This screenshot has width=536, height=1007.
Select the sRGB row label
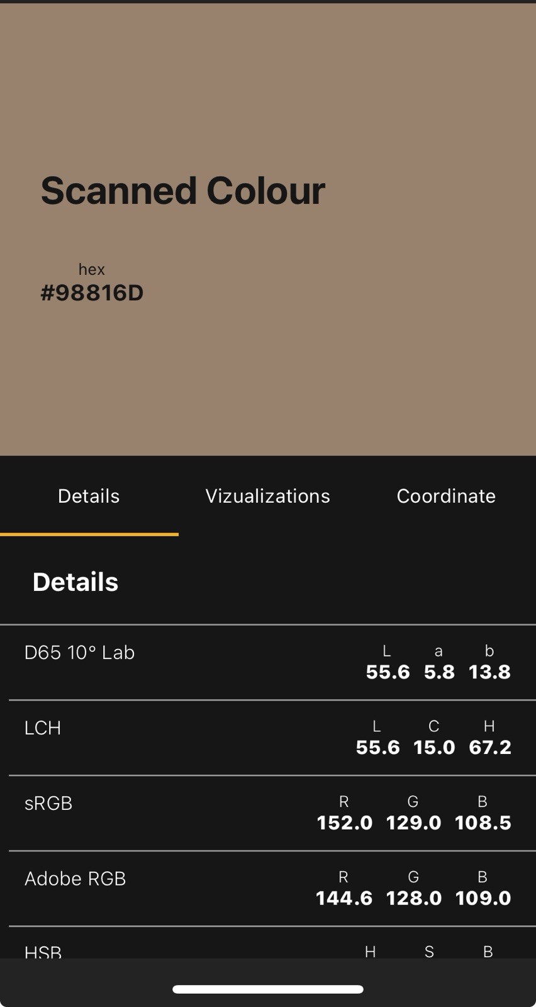48,804
